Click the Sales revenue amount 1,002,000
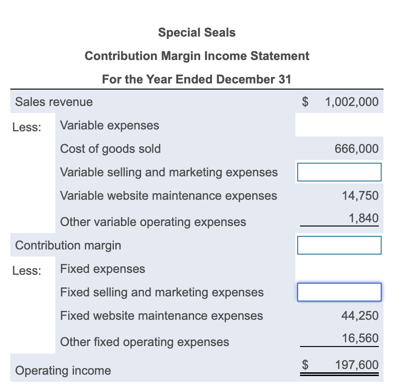This screenshot has width=406, height=392. pos(352,102)
